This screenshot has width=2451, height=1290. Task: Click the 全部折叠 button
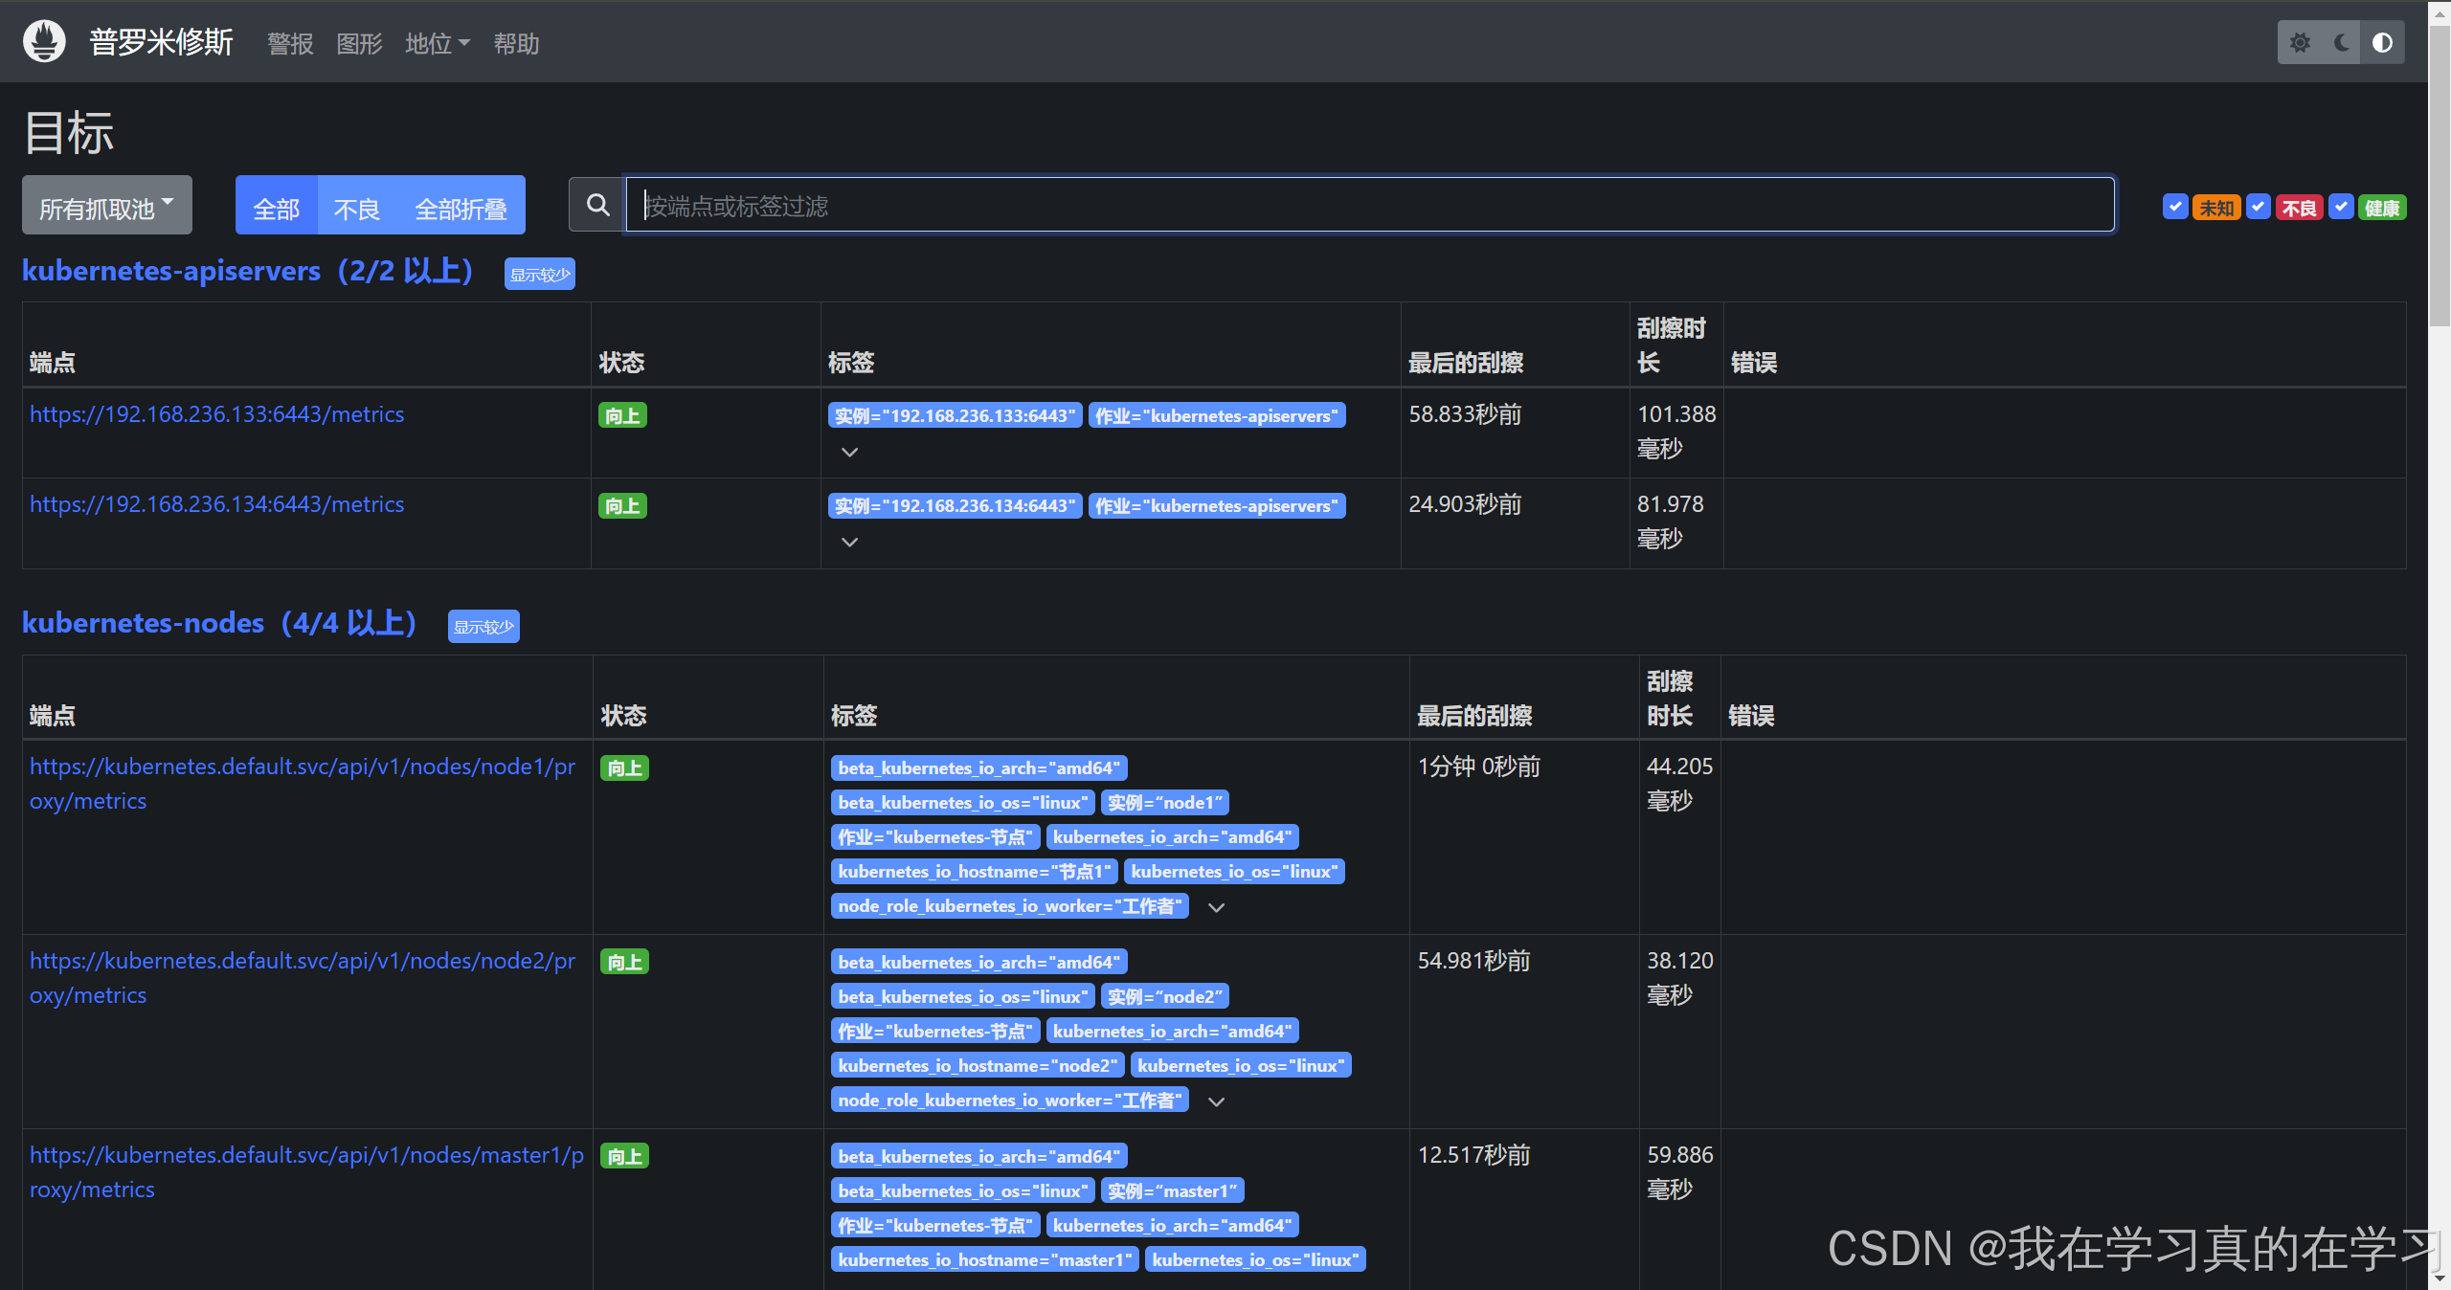pos(461,207)
